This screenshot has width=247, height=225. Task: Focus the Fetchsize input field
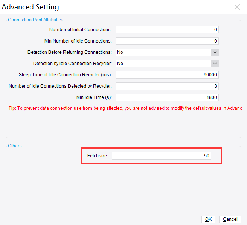coord(161,156)
